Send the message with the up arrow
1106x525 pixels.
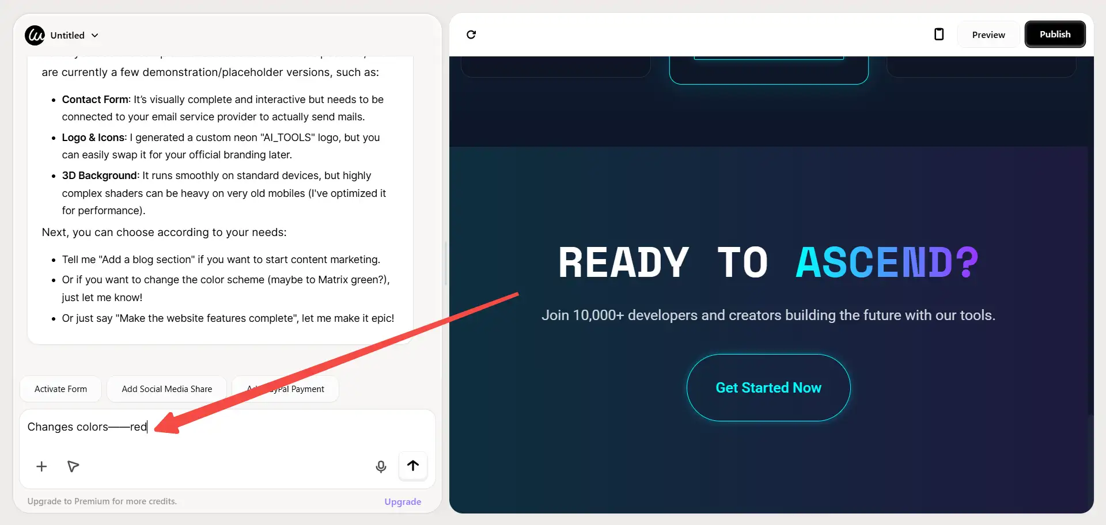413,466
